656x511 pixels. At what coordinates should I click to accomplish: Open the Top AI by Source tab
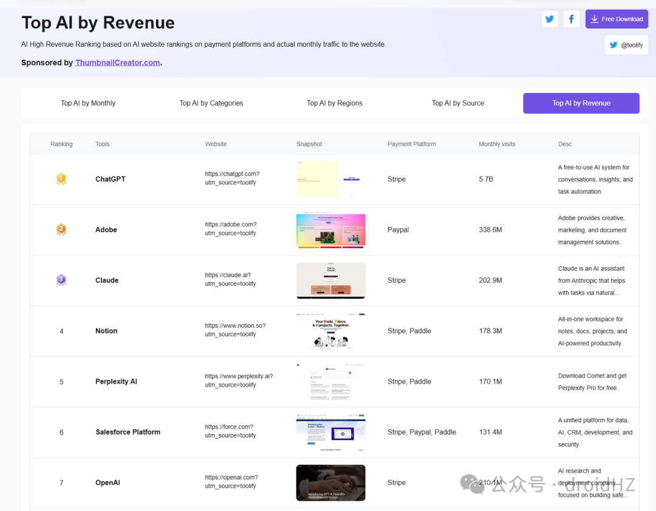click(x=458, y=103)
